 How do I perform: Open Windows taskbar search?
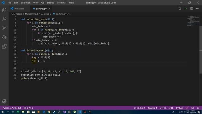[x=8, y=112]
